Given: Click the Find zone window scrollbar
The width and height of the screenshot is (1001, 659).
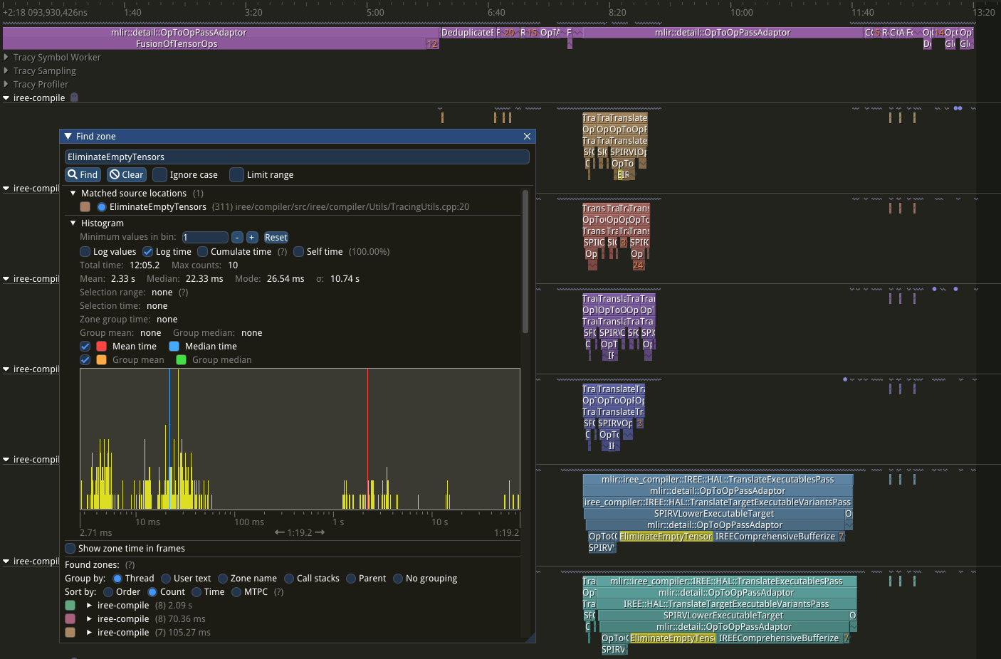Looking at the screenshot, I should point(525,262).
